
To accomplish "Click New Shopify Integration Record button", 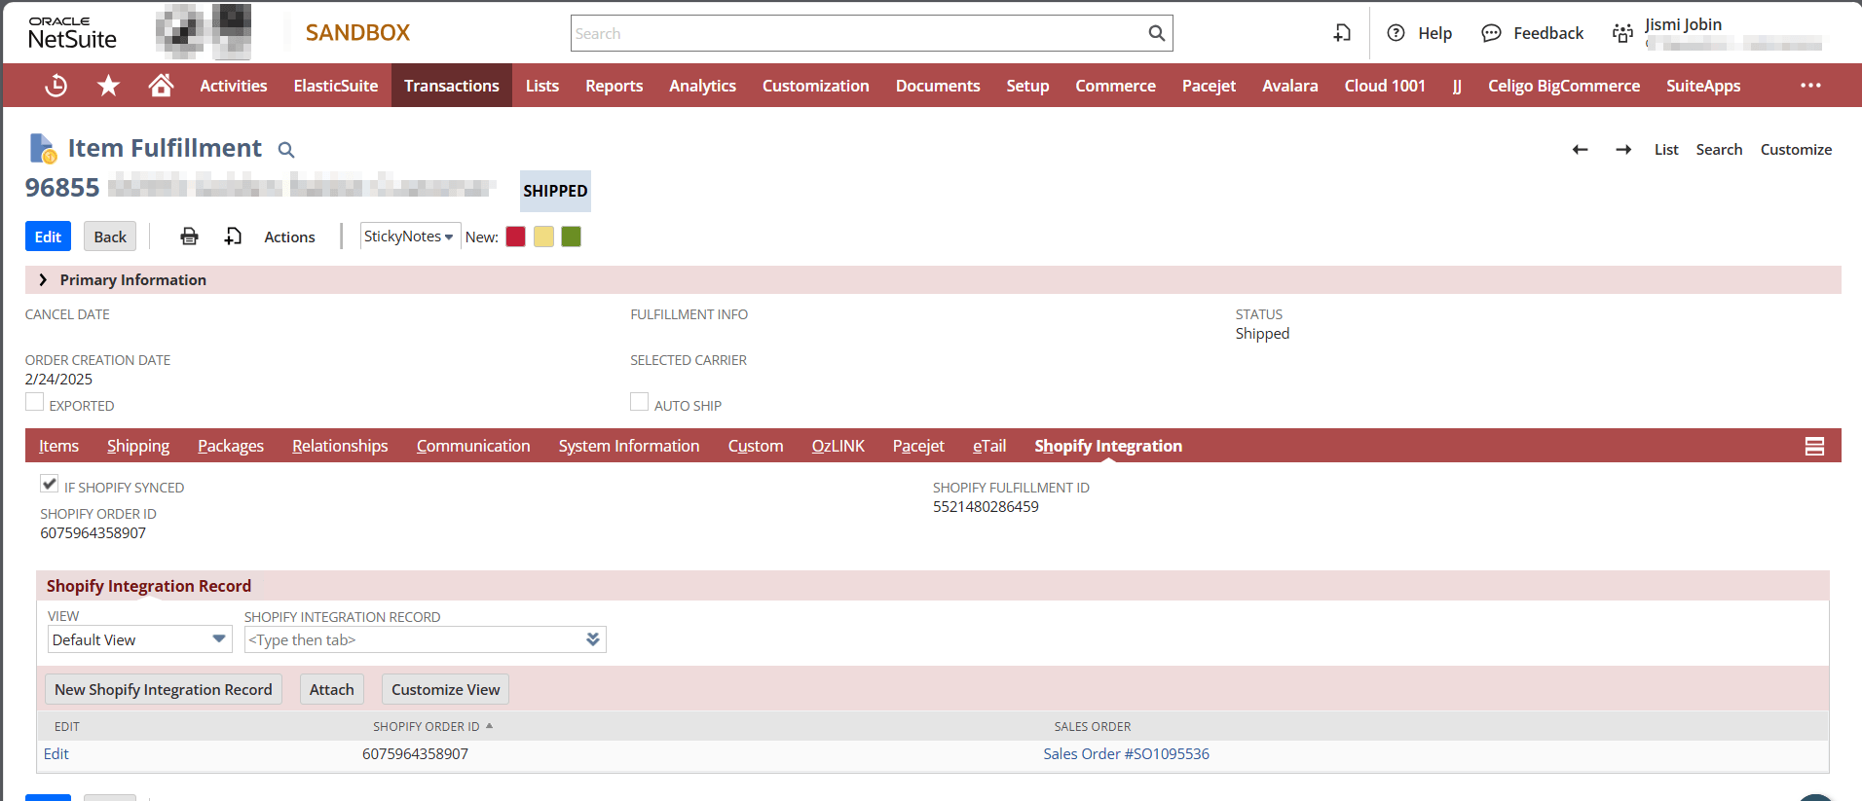I will 164,689.
